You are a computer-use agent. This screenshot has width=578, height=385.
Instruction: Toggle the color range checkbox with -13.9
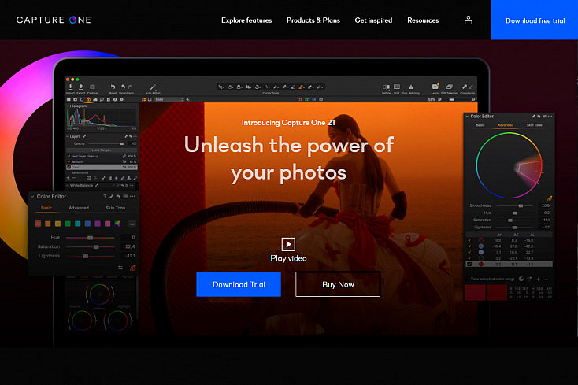coord(469,258)
